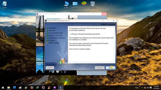Image resolution: width=161 pixels, height=90 pixels.
Task: Click the Install Complete arrow icon
Action: click(47, 43)
